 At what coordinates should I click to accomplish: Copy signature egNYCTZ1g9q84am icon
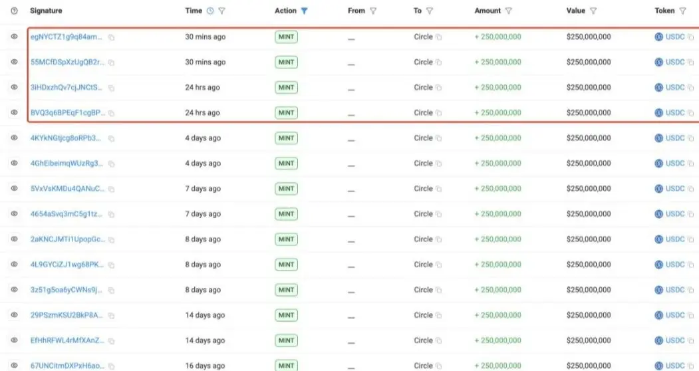[111, 37]
